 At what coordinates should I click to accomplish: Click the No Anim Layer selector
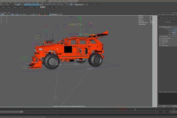point(174,112)
